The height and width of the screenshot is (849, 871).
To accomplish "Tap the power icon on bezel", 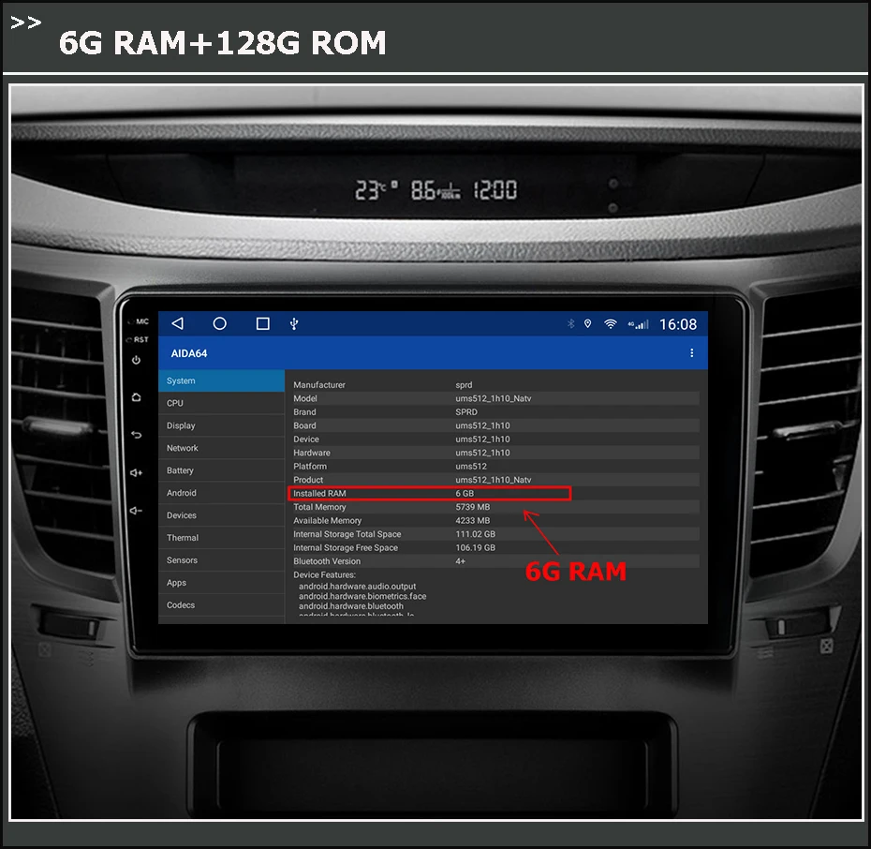I will click(136, 360).
